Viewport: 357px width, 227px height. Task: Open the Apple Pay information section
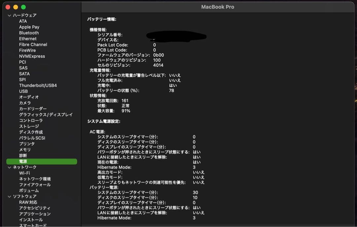[29, 27]
